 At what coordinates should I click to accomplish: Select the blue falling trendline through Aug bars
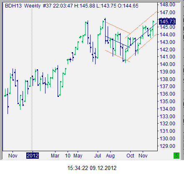coord(118,42)
